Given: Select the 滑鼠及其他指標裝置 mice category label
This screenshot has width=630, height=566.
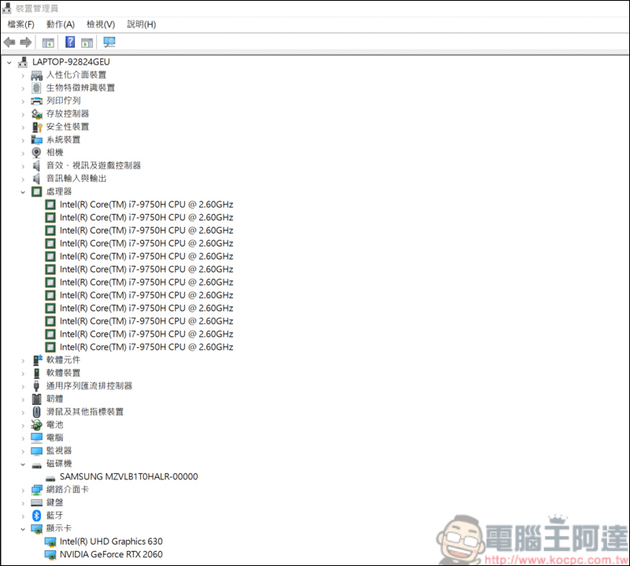Looking at the screenshot, I should (85, 412).
